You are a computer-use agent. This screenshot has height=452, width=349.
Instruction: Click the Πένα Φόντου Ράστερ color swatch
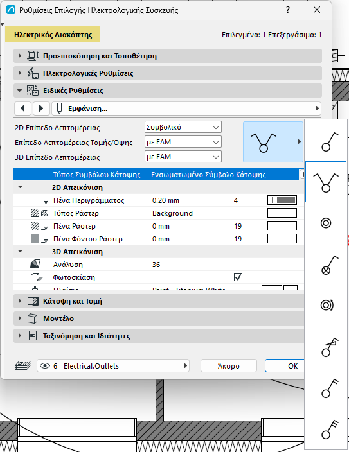coord(282,239)
